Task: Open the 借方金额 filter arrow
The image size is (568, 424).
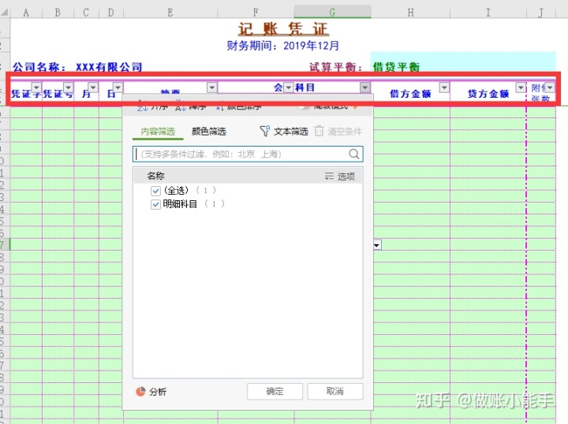Action: [444, 87]
